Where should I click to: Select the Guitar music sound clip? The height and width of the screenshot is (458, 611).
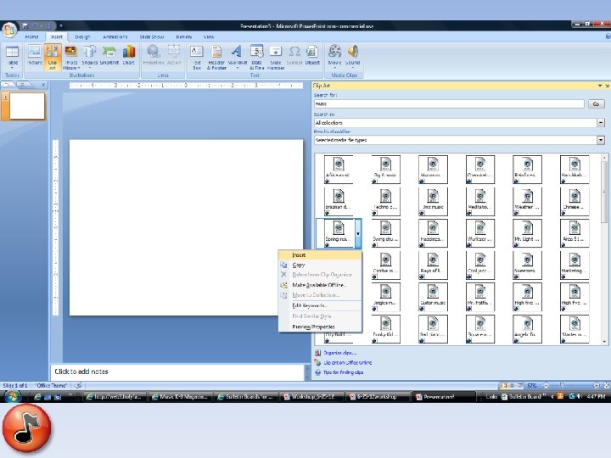(433, 297)
